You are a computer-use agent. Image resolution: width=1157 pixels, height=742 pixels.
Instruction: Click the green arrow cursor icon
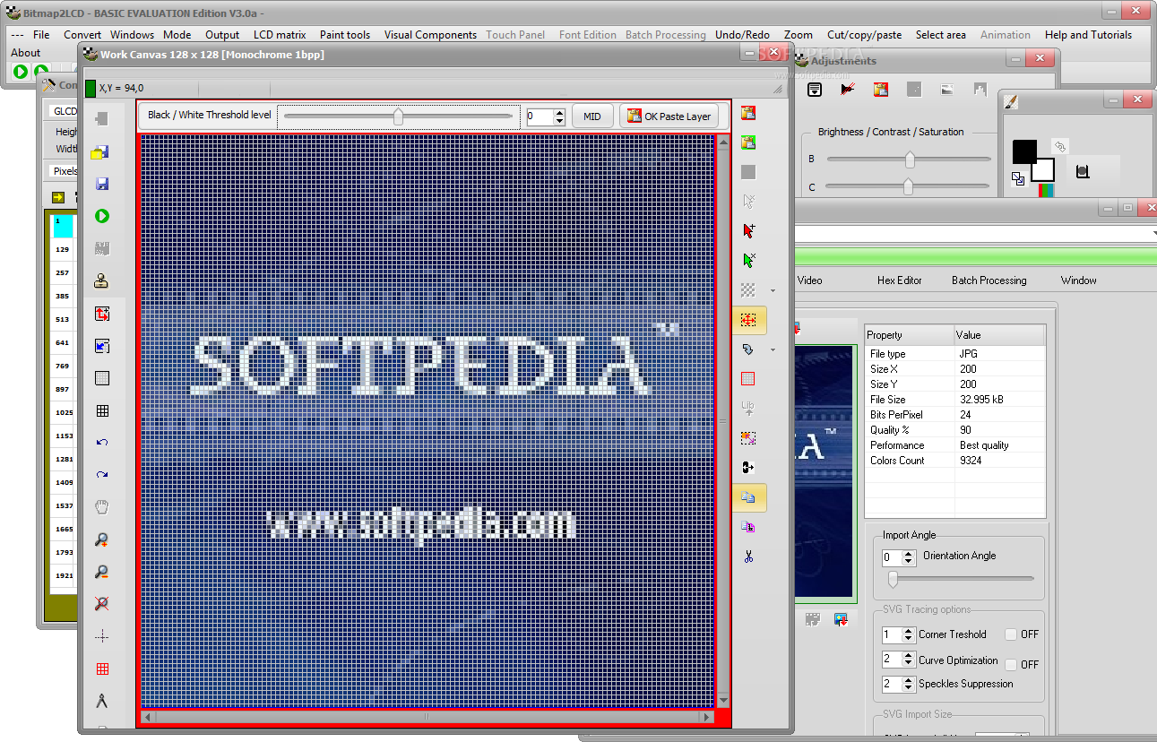point(748,260)
